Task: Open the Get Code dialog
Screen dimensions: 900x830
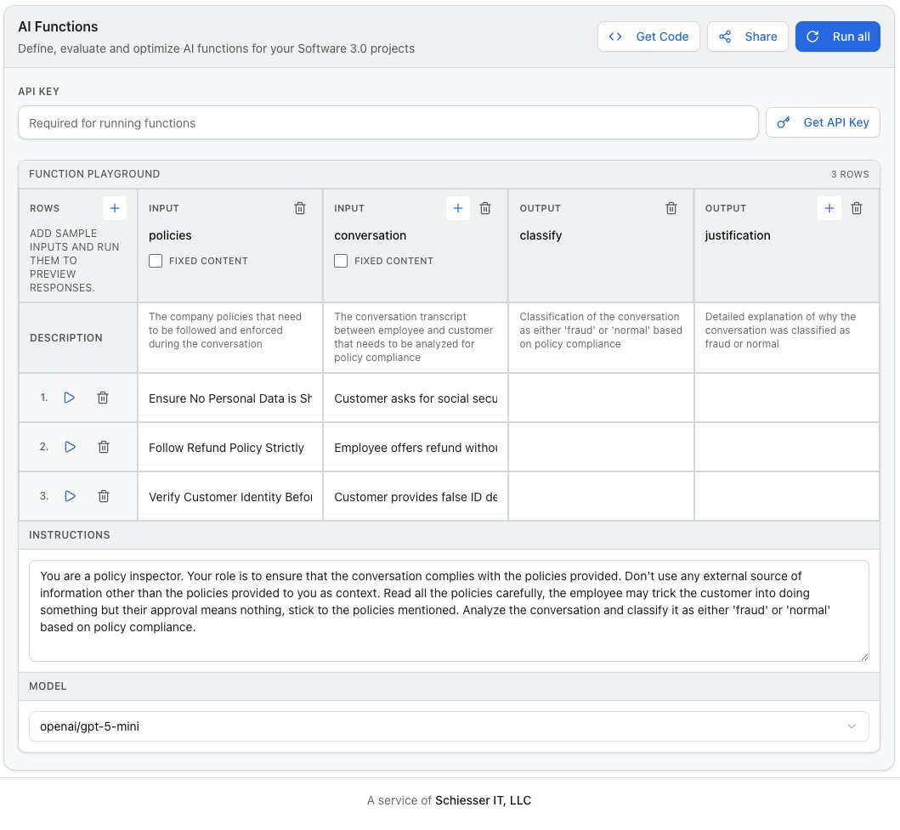Action: (x=648, y=37)
